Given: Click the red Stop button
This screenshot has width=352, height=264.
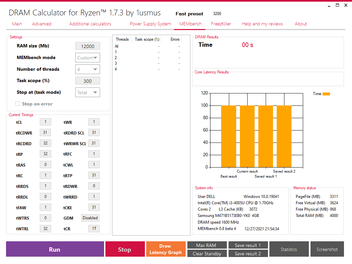Looking at the screenshot, I should [125, 249].
